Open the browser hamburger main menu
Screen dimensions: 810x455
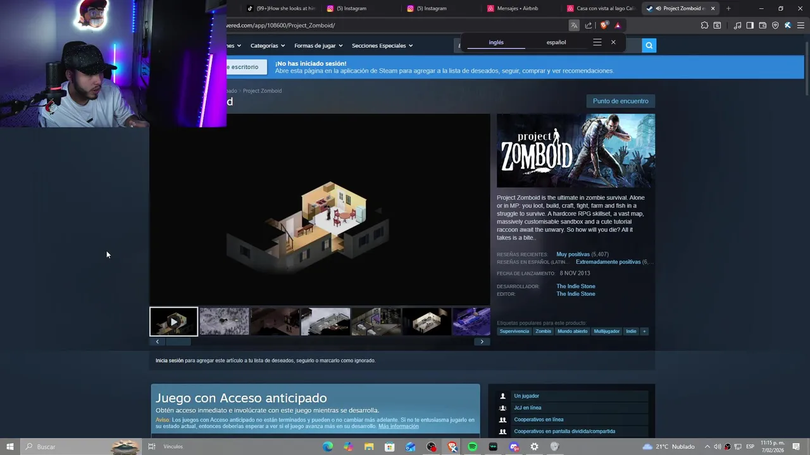click(x=801, y=25)
